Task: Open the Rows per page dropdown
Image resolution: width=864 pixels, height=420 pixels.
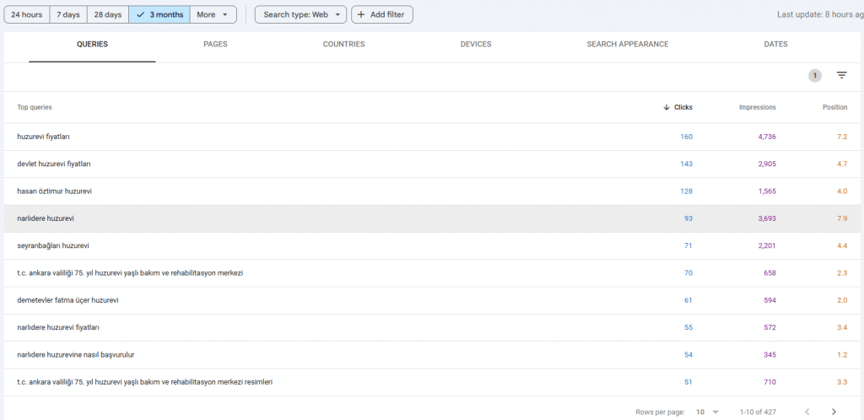Action: pos(708,412)
